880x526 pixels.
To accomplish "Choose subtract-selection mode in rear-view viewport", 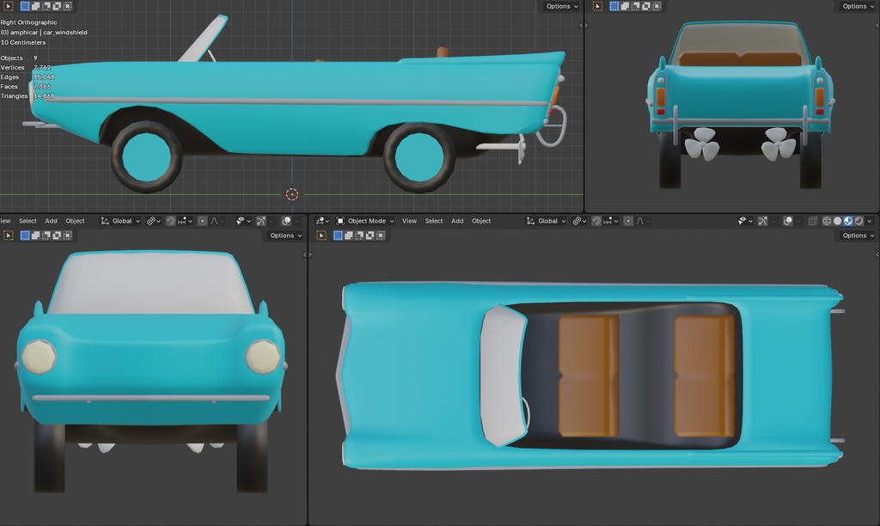I will pos(635,6).
